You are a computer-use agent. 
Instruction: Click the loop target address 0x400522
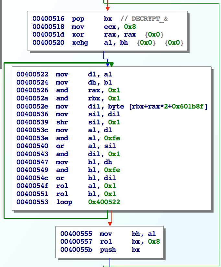[104, 202]
